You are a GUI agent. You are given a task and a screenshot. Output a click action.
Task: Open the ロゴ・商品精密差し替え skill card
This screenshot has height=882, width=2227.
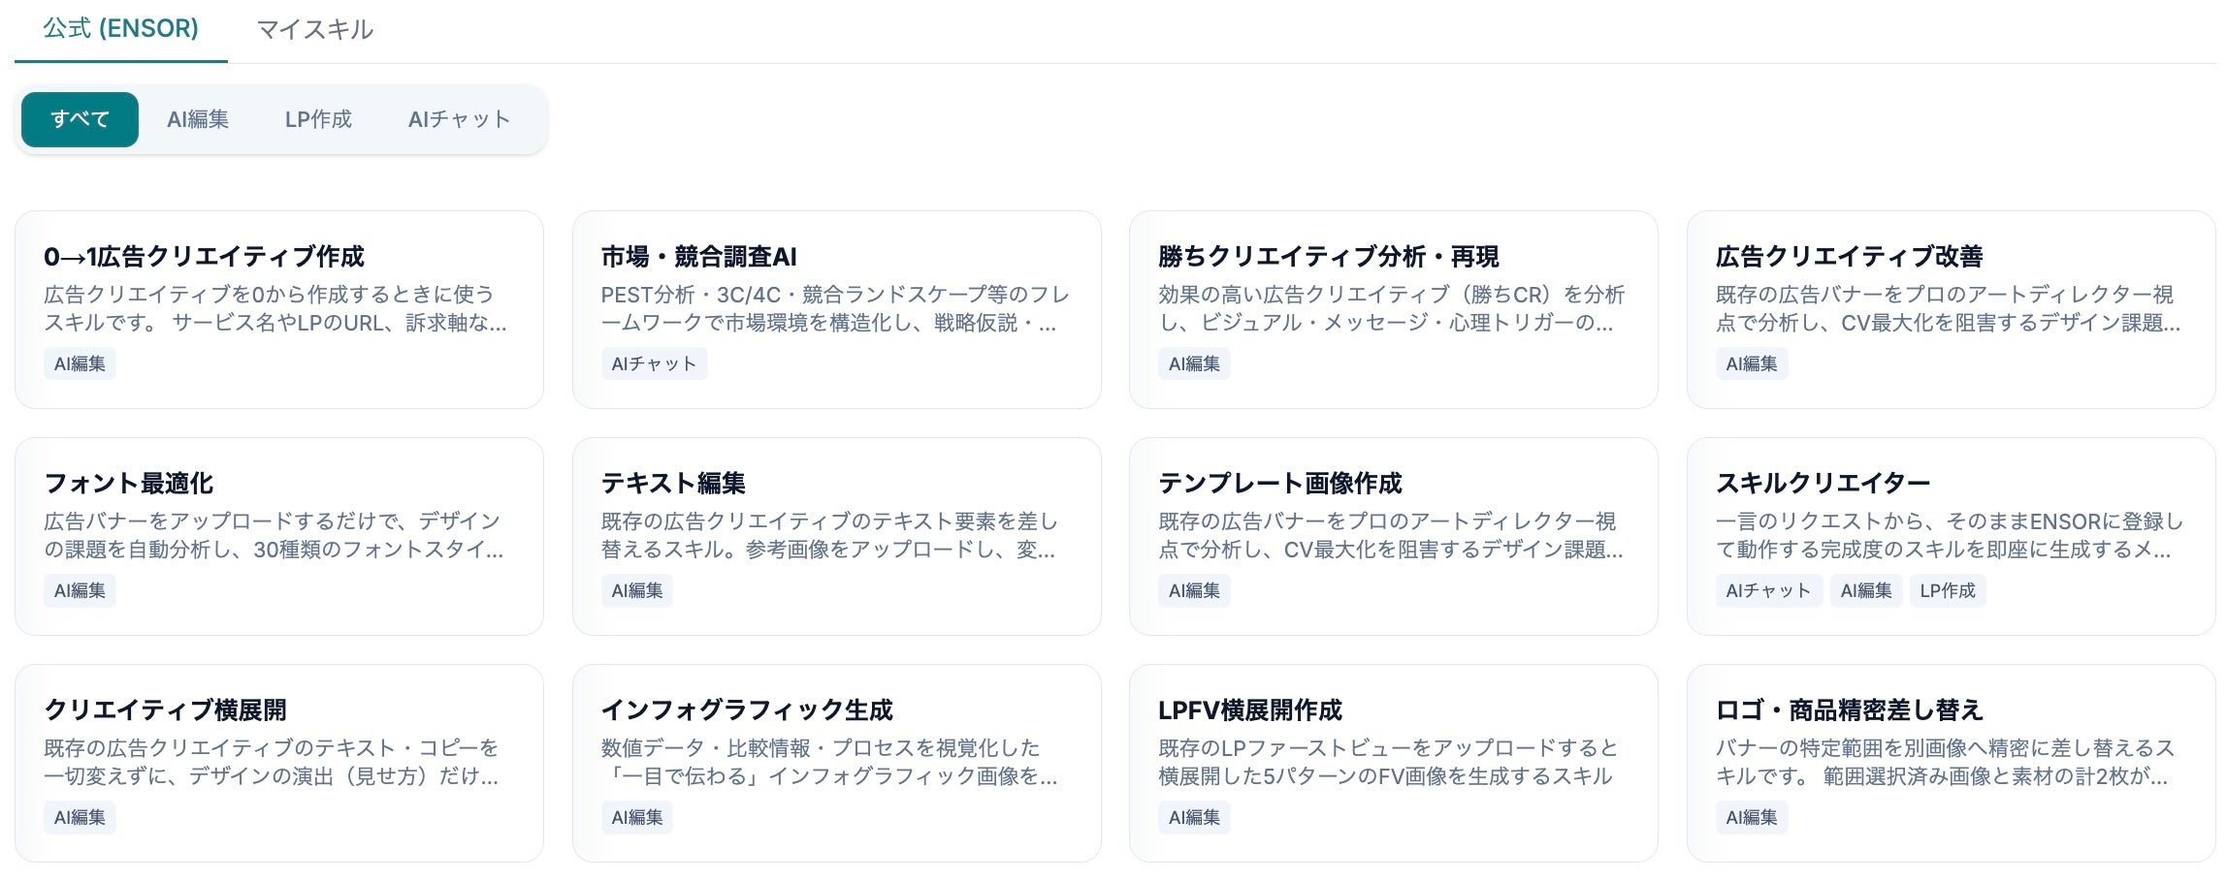(1951, 763)
